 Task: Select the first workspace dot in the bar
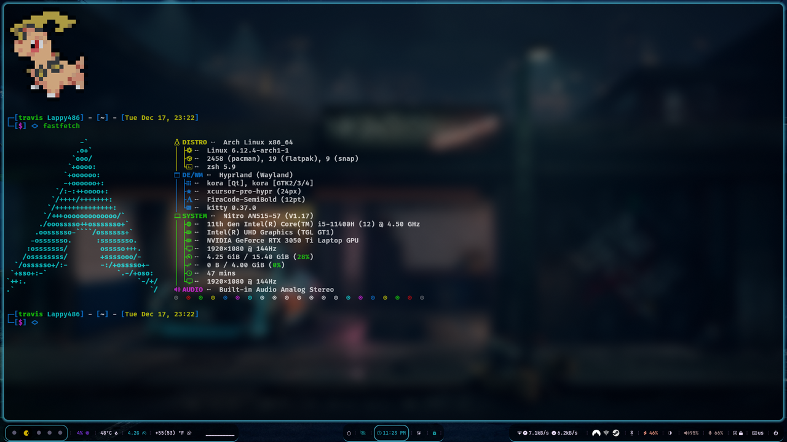pos(14,433)
